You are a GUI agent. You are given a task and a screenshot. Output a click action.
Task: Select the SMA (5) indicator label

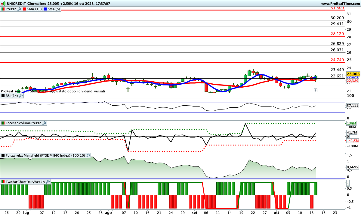click(x=54, y=9)
